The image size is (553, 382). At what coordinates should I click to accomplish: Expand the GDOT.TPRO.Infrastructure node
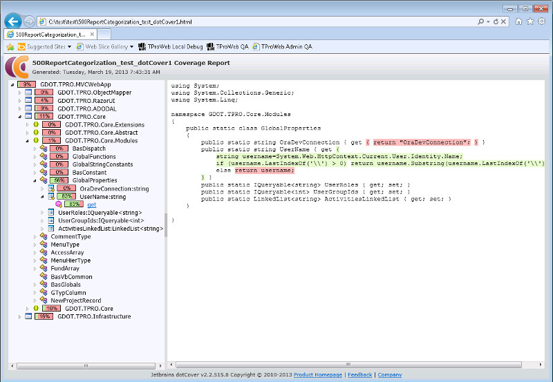(20, 316)
